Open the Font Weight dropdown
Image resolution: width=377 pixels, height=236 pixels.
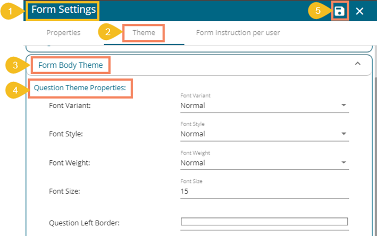click(x=264, y=162)
